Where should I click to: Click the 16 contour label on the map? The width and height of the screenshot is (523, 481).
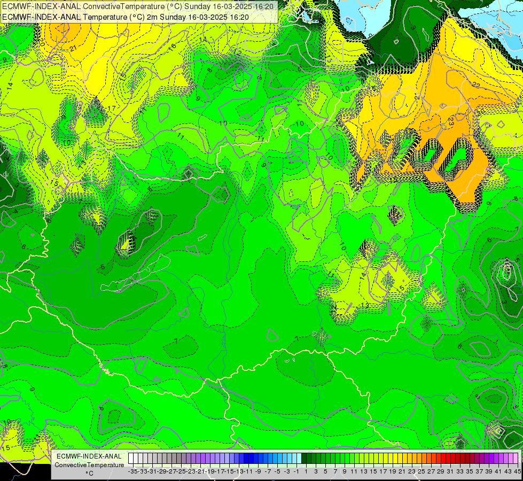coord(172,47)
